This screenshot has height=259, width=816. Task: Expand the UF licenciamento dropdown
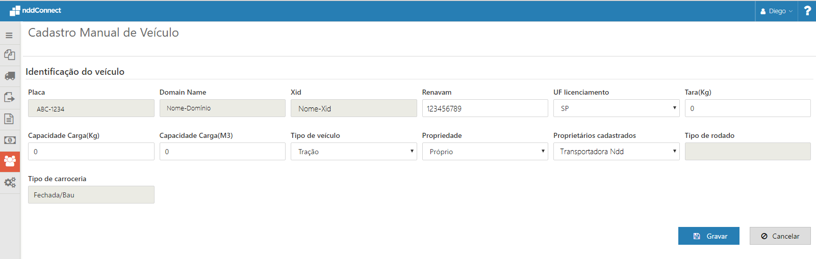coord(616,108)
